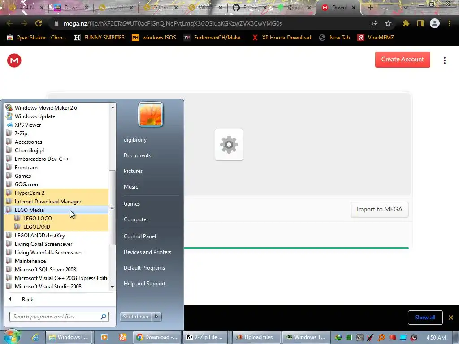Click the Shut down button

click(x=136, y=317)
